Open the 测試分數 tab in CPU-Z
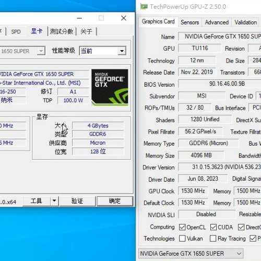 (x=62, y=31)
